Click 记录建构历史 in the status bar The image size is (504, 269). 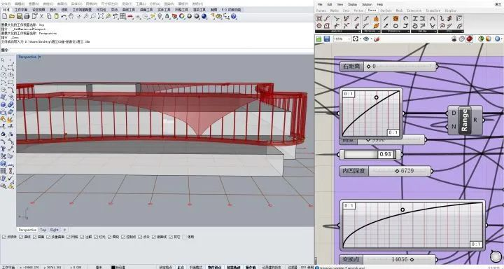click(272, 267)
